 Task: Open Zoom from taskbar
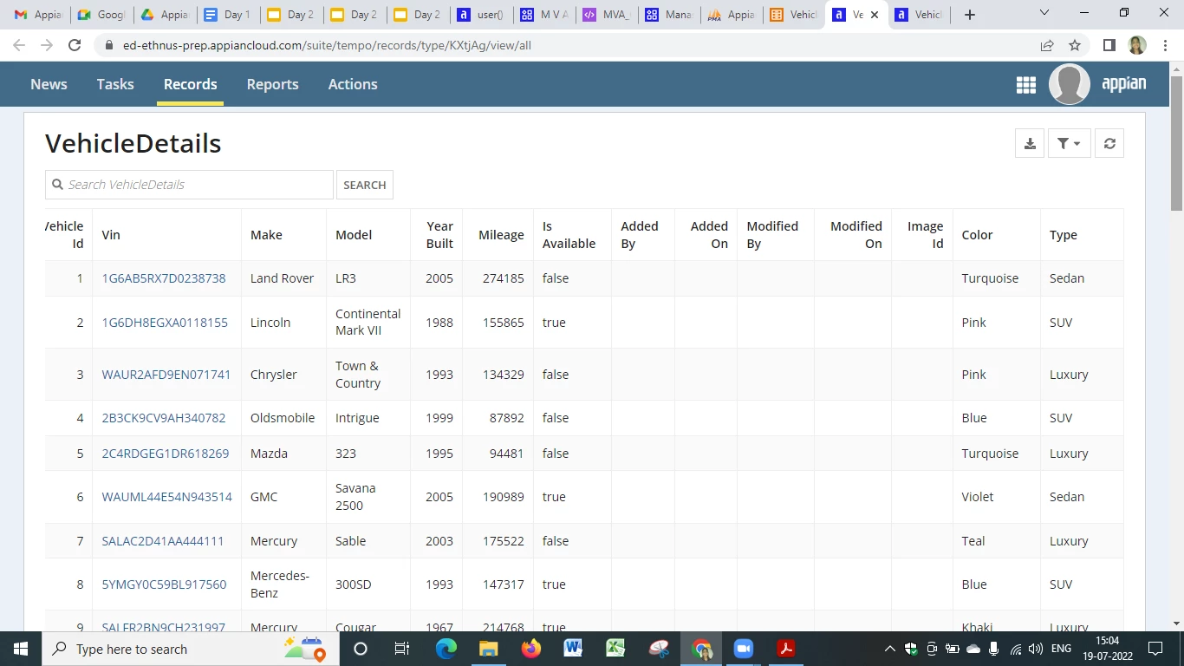click(x=744, y=649)
